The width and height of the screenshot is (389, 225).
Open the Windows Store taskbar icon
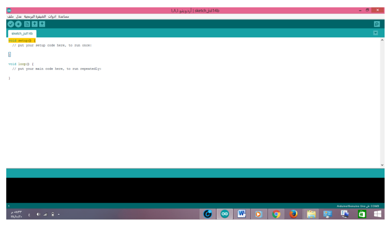click(362, 214)
